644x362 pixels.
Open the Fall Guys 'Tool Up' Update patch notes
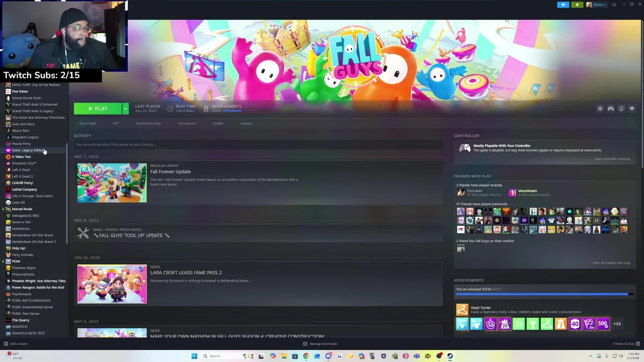click(x=131, y=235)
